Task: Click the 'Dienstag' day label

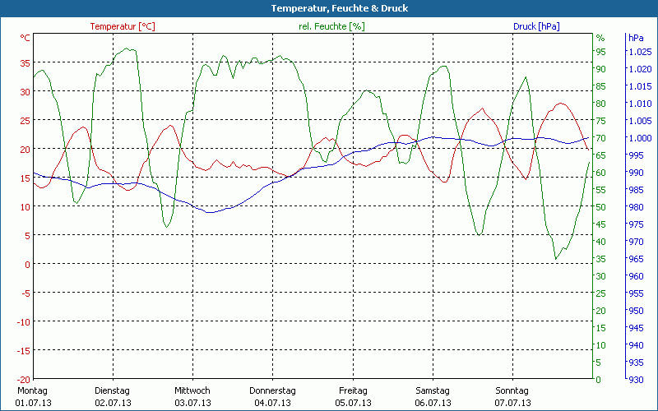Action: (112, 391)
